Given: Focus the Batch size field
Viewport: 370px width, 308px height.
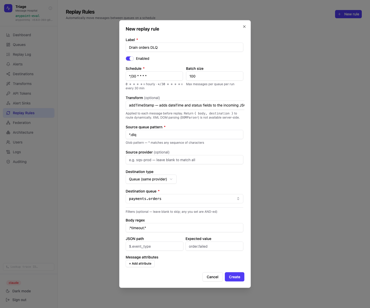Looking at the screenshot, I should pyautogui.click(x=215, y=76).
